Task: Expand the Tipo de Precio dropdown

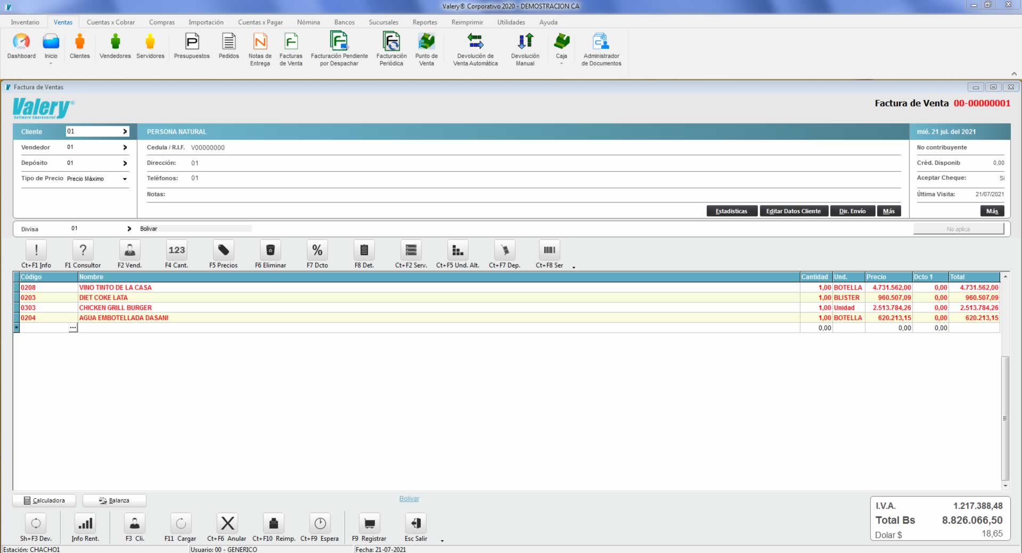Action: tap(125, 179)
